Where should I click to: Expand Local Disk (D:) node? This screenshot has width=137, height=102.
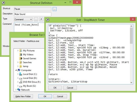tap(18, 78)
